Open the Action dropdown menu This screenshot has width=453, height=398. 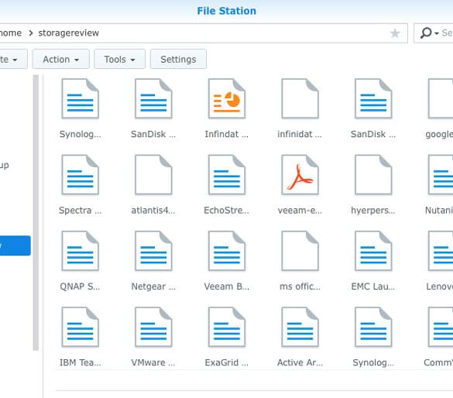click(60, 59)
